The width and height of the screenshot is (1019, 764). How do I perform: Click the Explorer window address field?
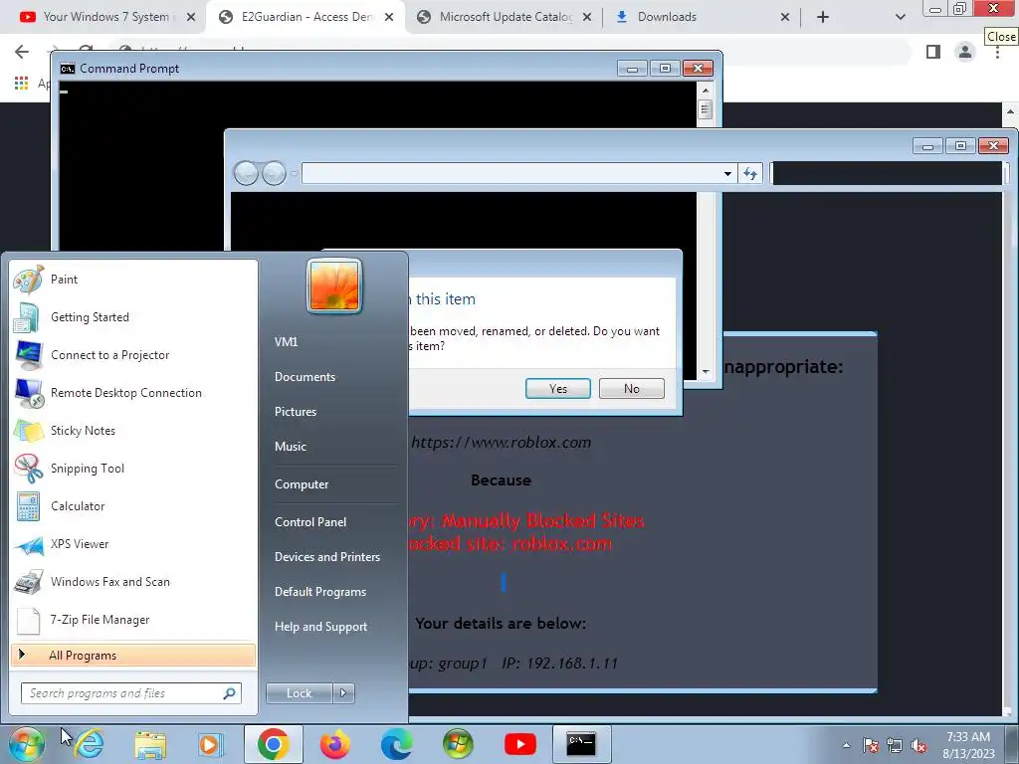click(x=510, y=173)
